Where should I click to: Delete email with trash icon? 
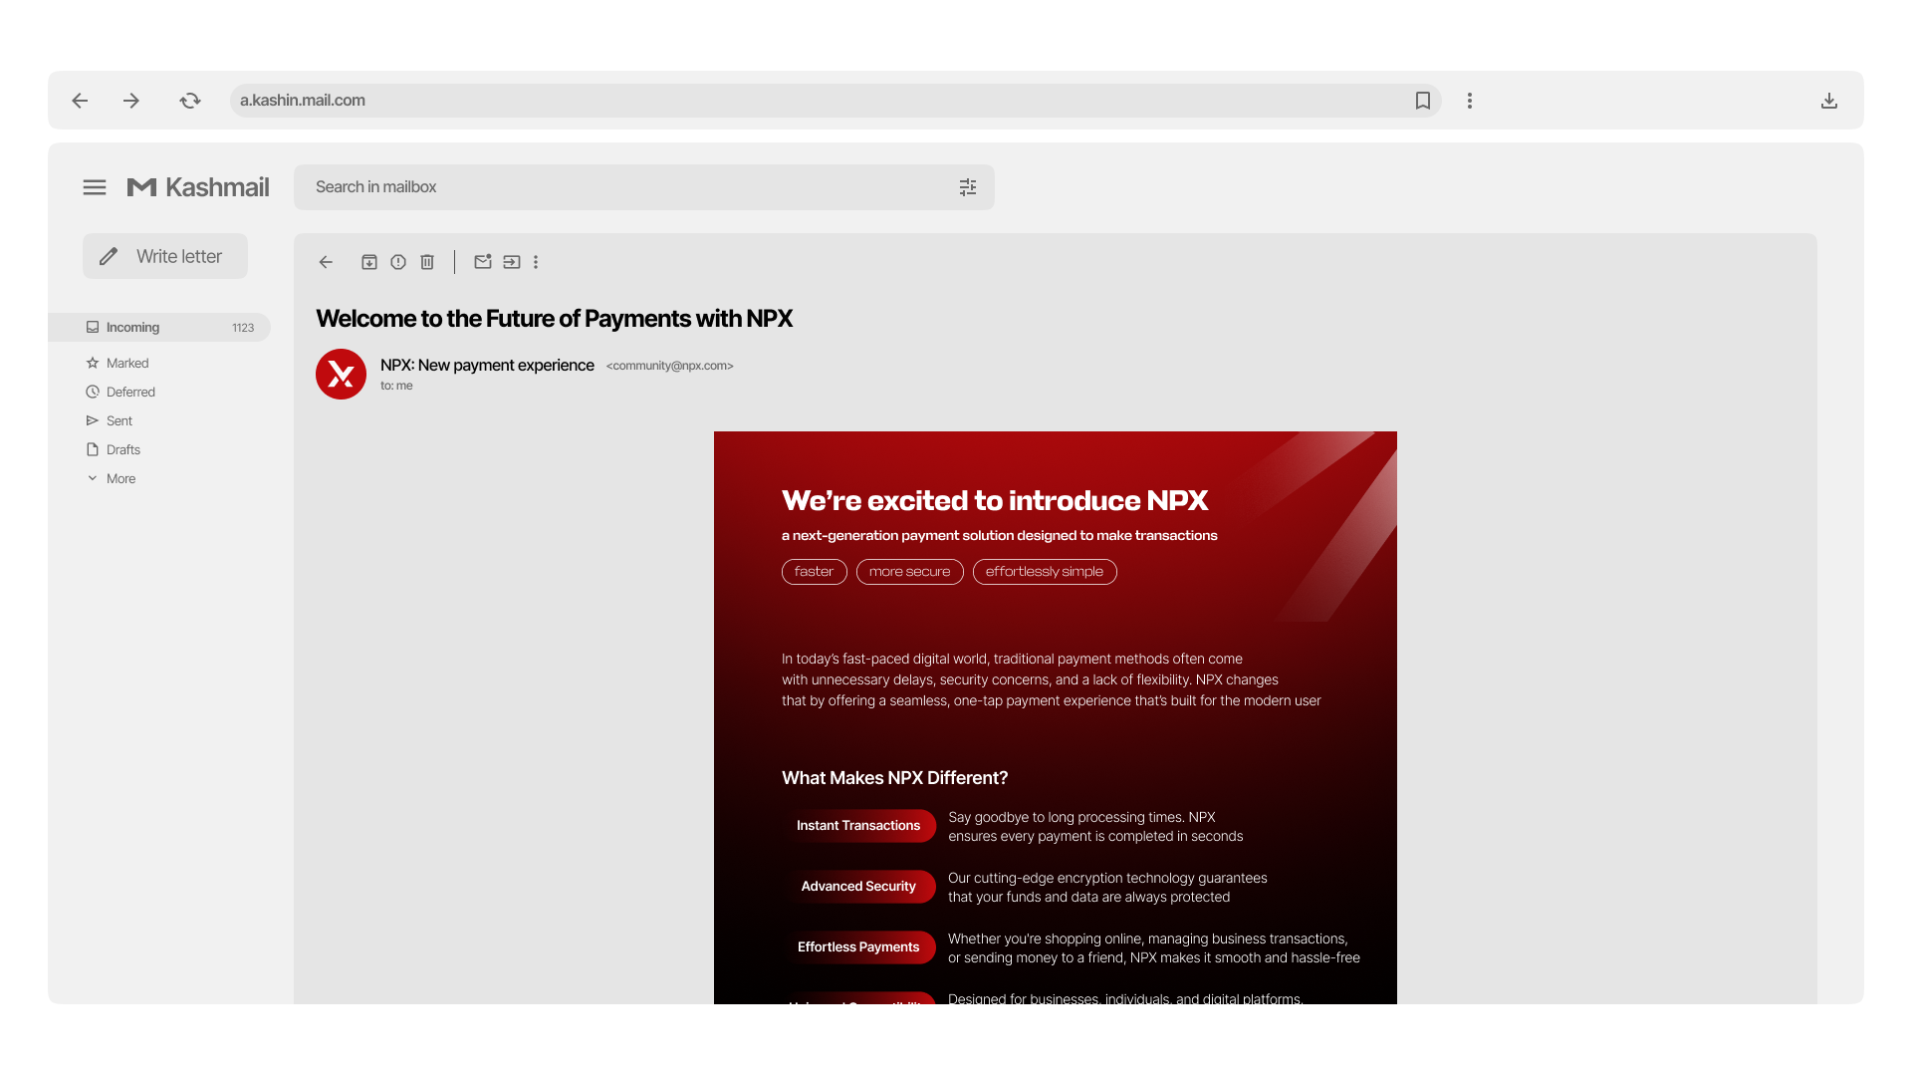point(427,262)
